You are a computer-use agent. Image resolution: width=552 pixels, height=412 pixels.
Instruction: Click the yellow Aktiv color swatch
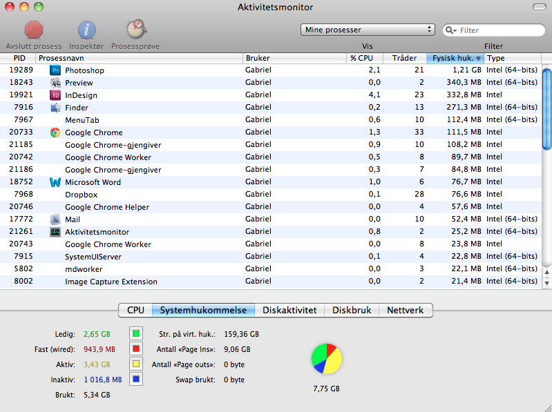[136, 364]
